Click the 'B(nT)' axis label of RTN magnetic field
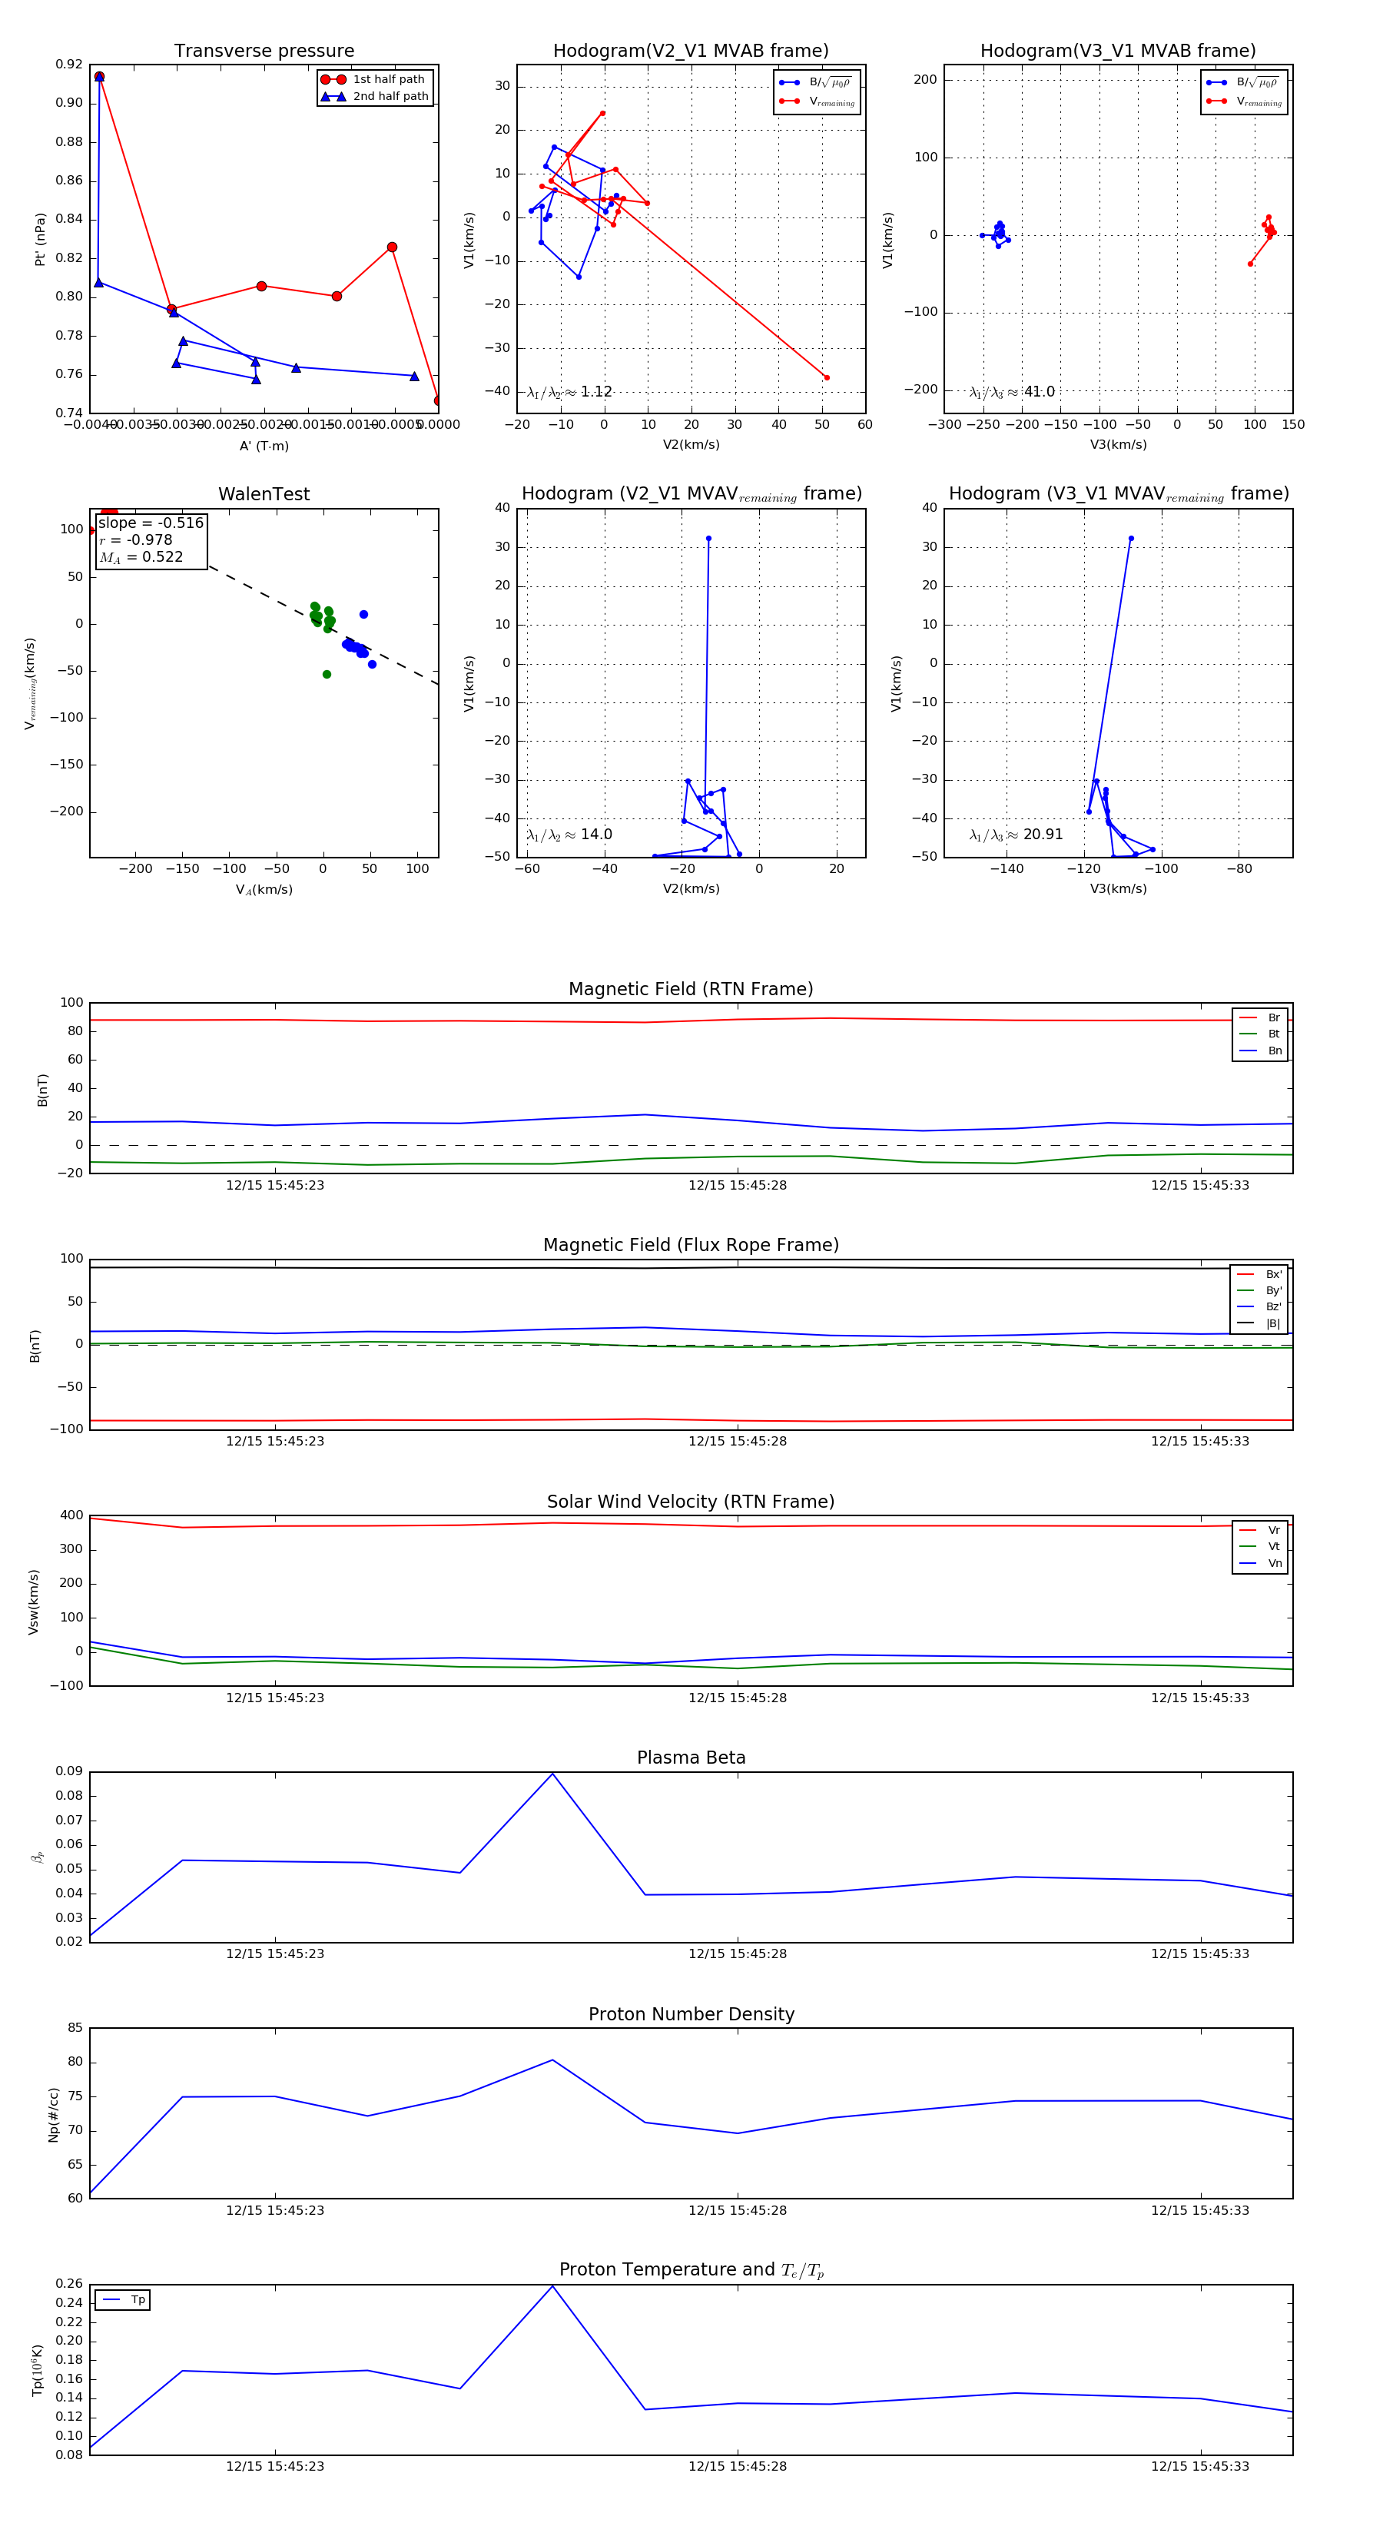1383x2536 pixels. 42,1090
